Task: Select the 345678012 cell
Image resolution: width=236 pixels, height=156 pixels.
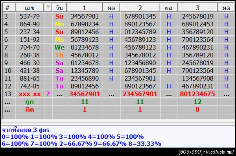Action: (140, 55)
